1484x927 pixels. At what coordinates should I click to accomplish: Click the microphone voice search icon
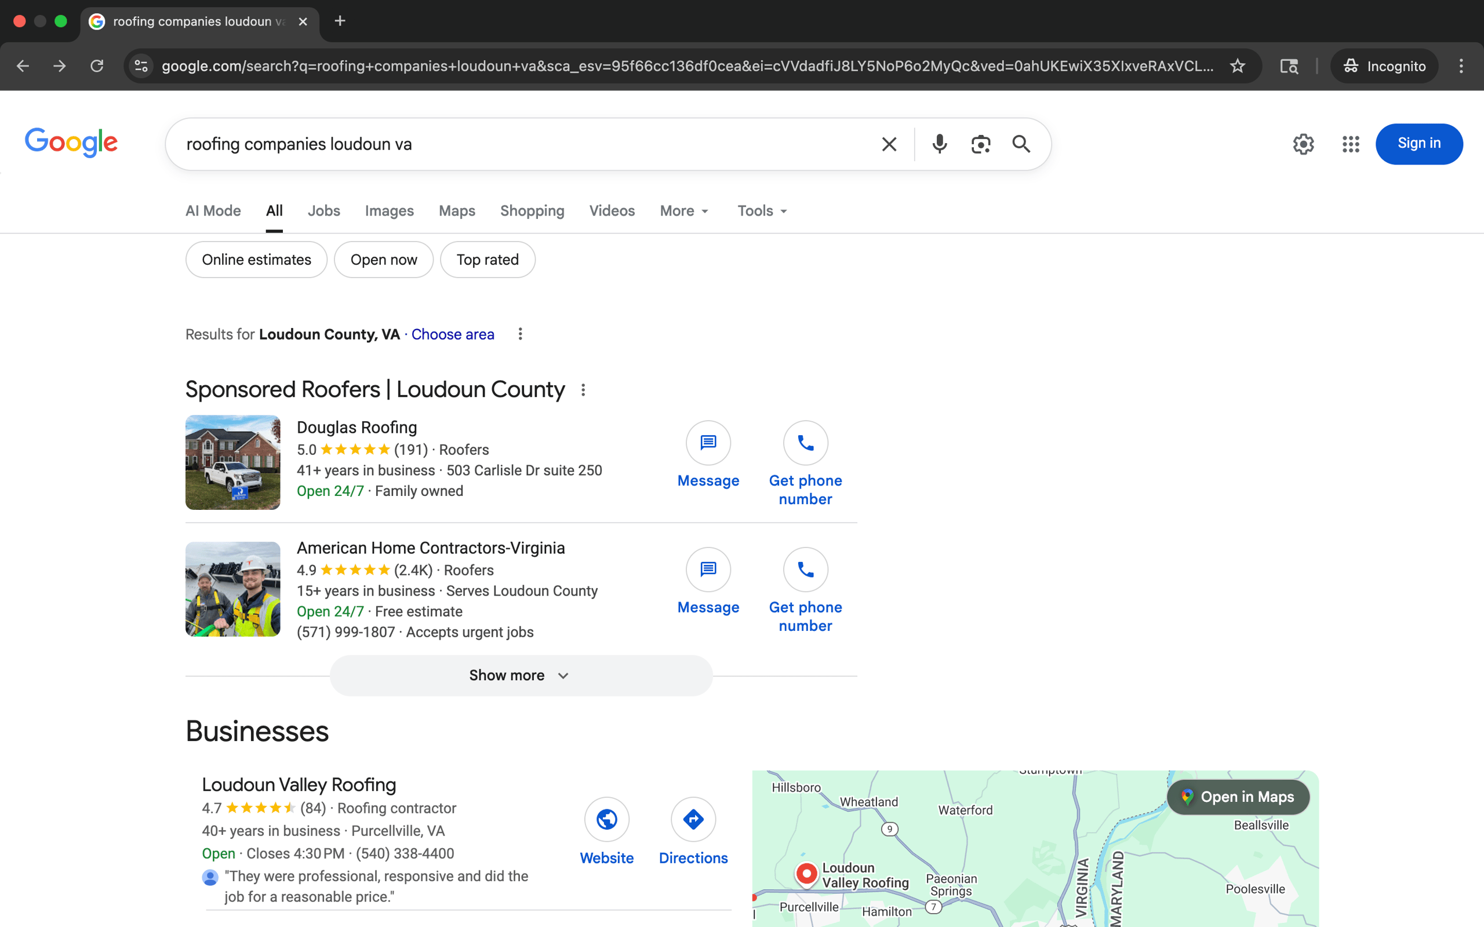point(939,144)
